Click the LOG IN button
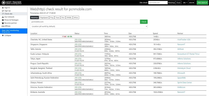Image resolution: width=209 pixels, height=96 pixels. (191, 3)
